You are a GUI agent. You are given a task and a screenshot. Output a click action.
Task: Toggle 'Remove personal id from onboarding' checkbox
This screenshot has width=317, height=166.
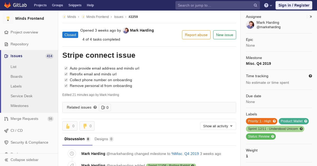click(66, 86)
